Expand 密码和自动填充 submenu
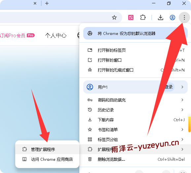This screenshot has width=191, height=173. coord(135,100)
